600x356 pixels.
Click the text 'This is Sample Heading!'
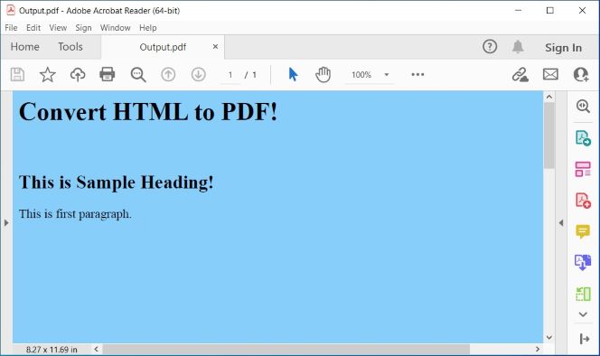(116, 183)
